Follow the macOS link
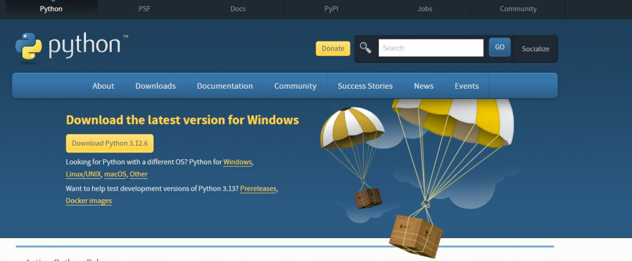This screenshot has width=632, height=261. tap(115, 175)
